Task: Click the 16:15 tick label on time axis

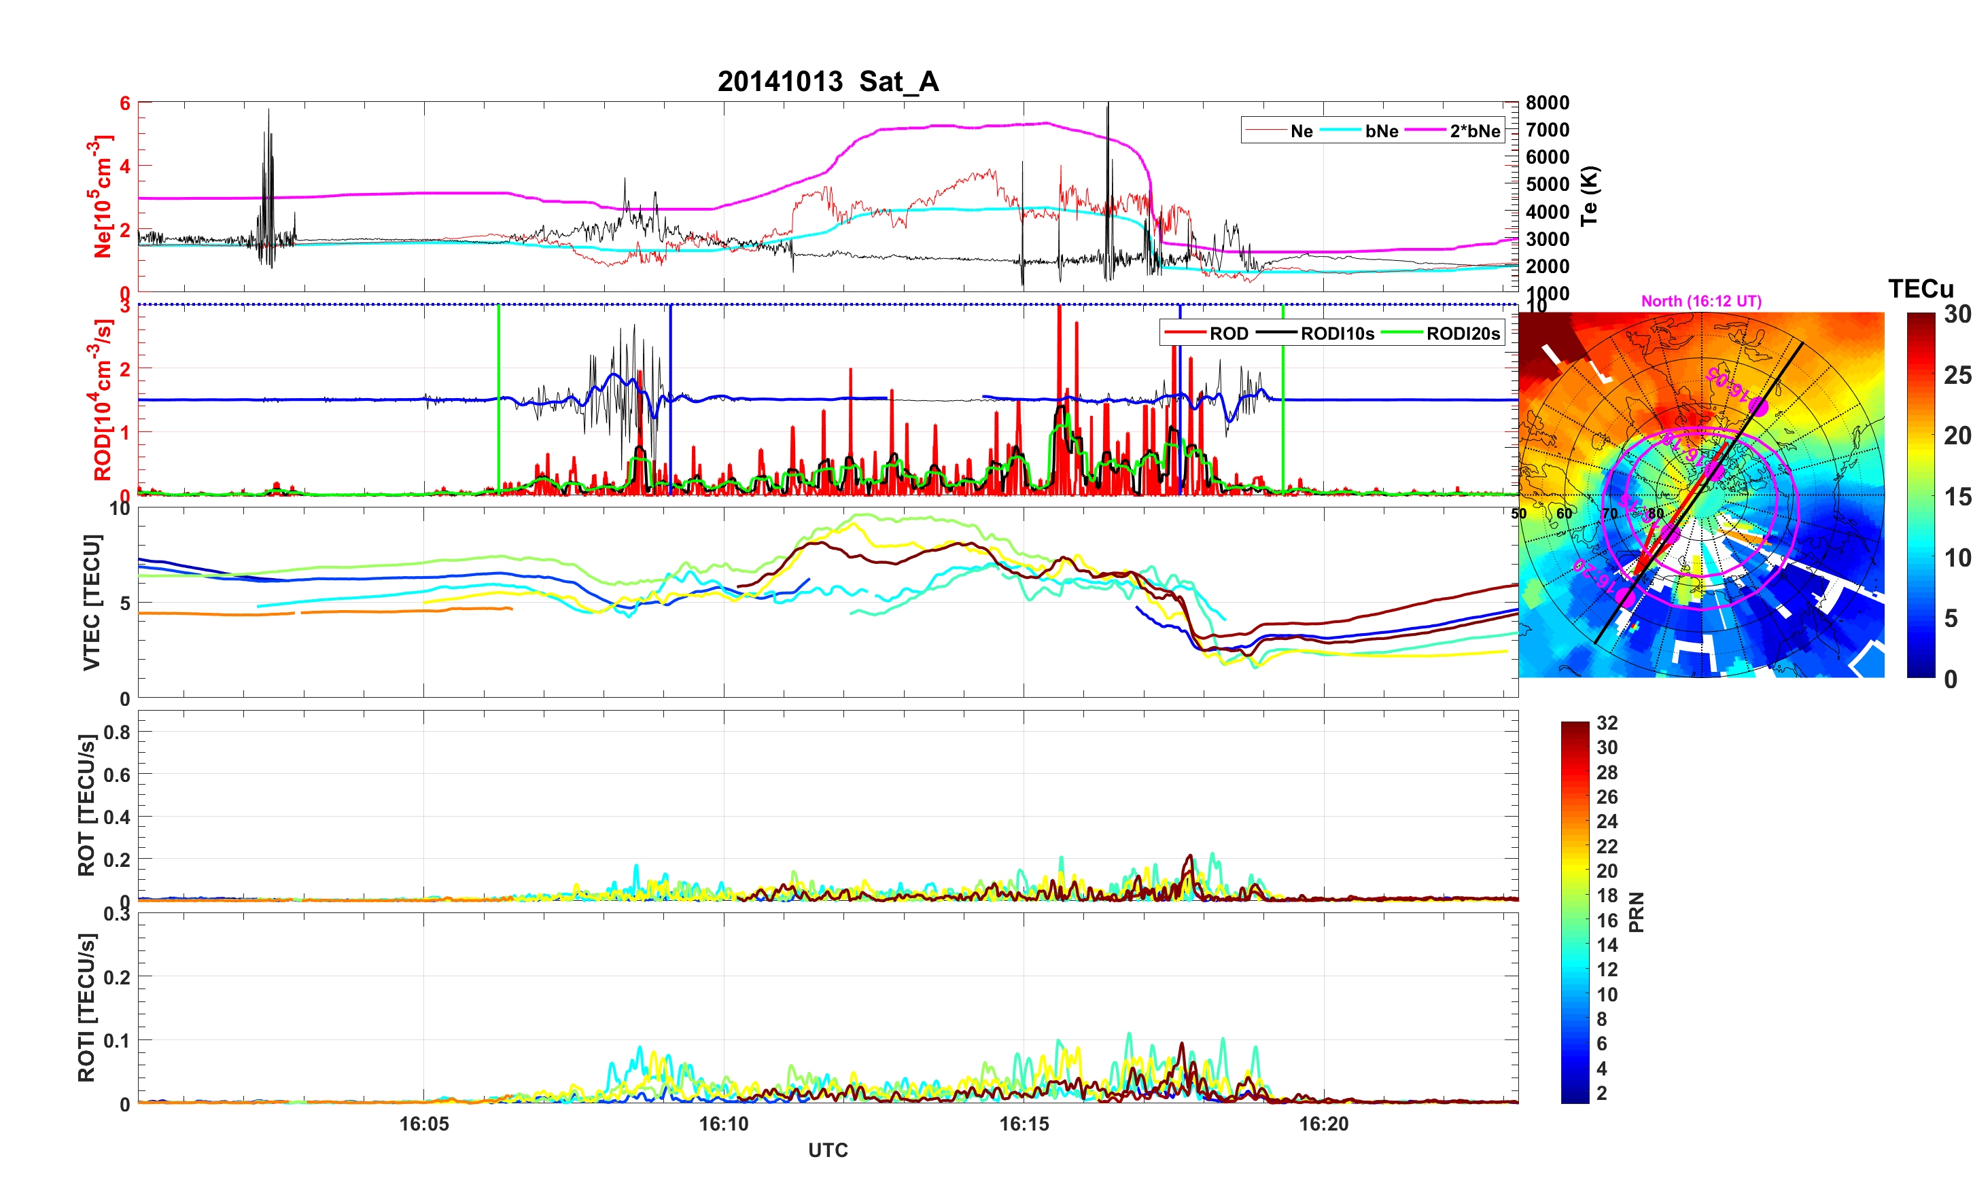Action: coord(1024,1124)
